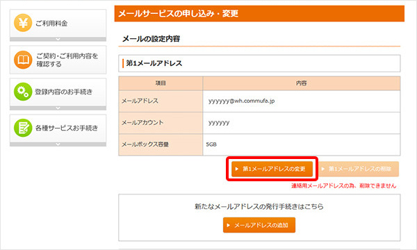Viewport: 417px width, 250px height.
Task: Click 第1メールアドレスの変更 button
Action: [272, 169]
